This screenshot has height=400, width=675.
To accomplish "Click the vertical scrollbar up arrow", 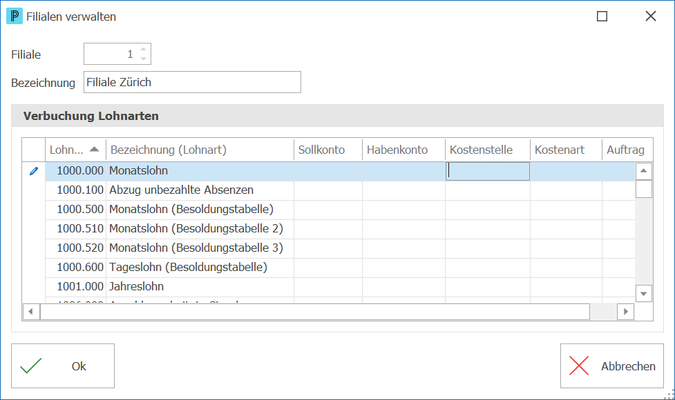I will coord(644,171).
